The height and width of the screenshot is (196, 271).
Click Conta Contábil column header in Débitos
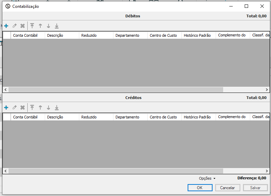[x=25, y=35]
